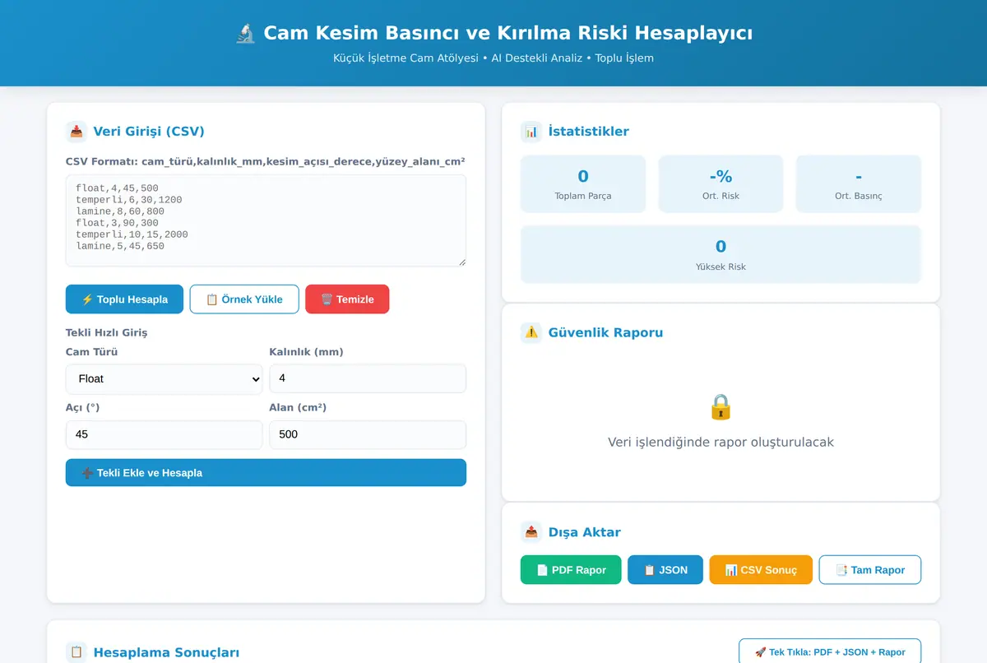Click the Güvenlik Raporu warning icon
The image size is (987, 663).
(531, 332)
